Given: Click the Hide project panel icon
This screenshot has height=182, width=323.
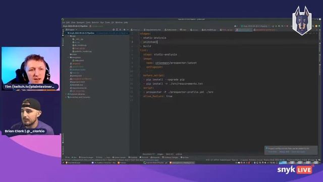Looking at the screenshot, I should coord(128,30).
